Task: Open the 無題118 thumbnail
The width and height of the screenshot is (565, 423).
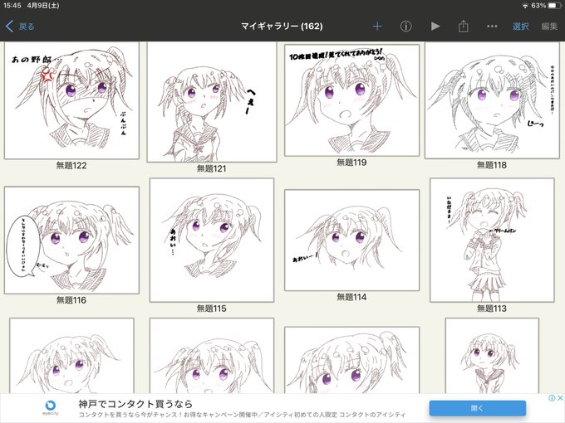Action: click(x=492, y=100)
